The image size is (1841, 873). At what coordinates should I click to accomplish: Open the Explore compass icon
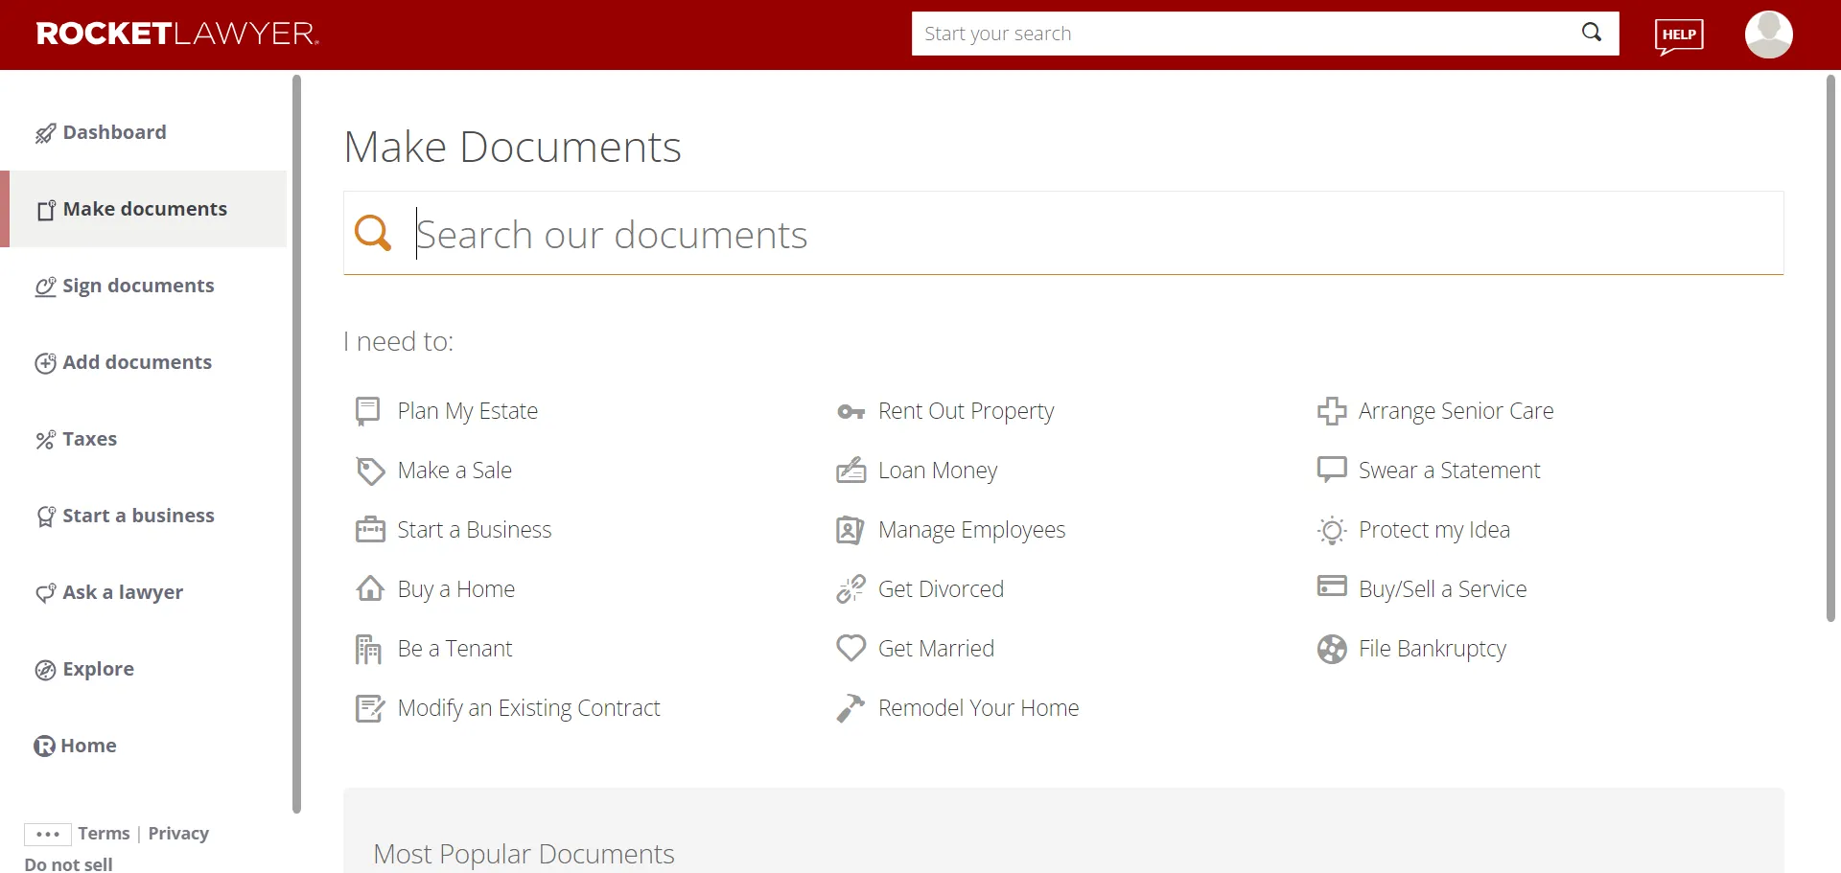(43, 669)
